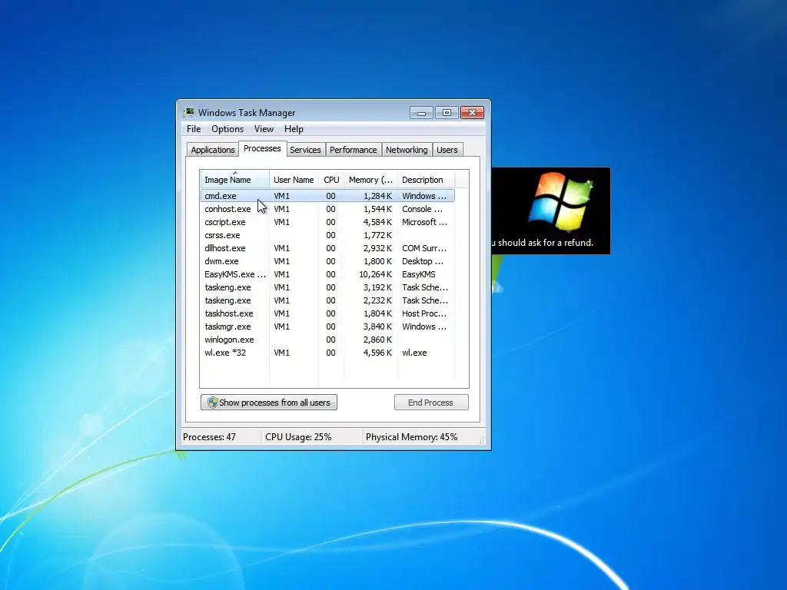Viewport: 787px width, 590px height.
Task: Click the End Process button
Action: [431, 403]
